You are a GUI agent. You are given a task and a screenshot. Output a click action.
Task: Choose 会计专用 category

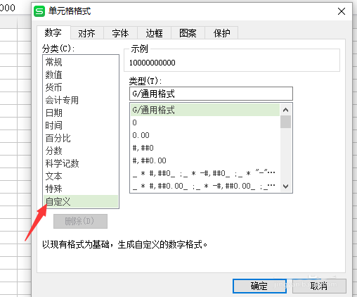pyautogui.click(x=81, y=100)
